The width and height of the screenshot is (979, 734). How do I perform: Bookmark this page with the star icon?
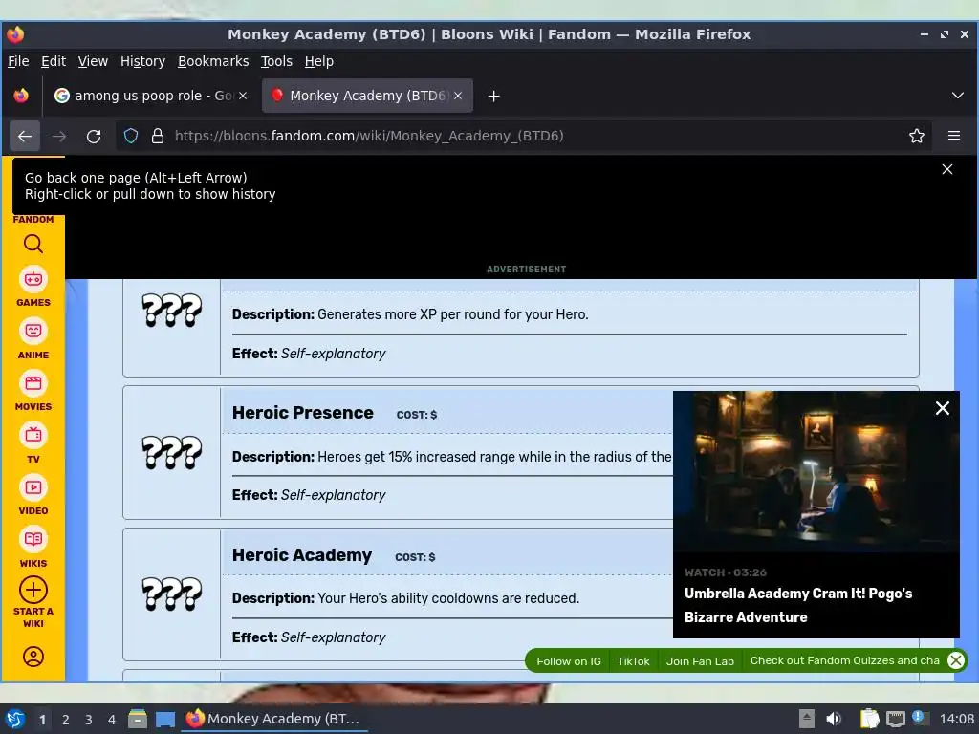(917, 136)
